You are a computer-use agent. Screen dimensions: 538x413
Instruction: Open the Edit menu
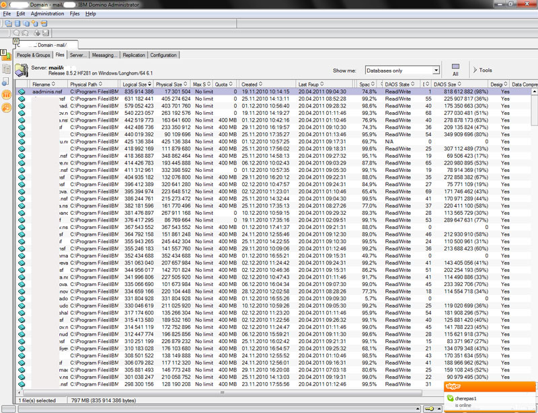[21, 13]
